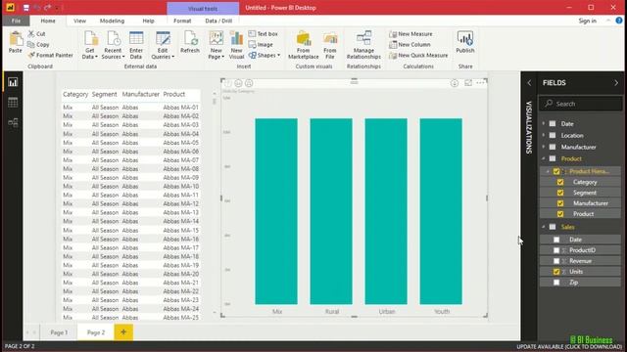
Task: Collapse the Fields pane arrow
Action: [616, 83]
